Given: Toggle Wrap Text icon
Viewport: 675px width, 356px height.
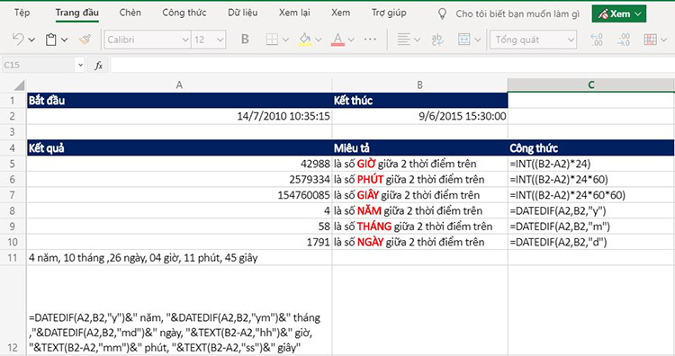Looking at the screenshot, I should (x=437, y=40).
